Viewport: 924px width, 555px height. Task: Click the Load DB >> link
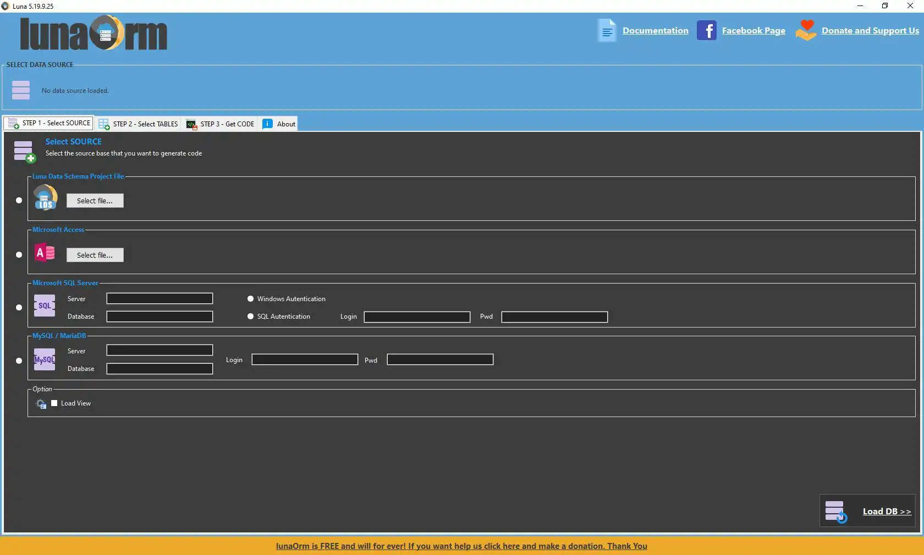887,512
